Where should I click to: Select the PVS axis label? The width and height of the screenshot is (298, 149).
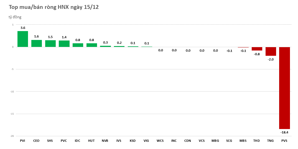284,141
